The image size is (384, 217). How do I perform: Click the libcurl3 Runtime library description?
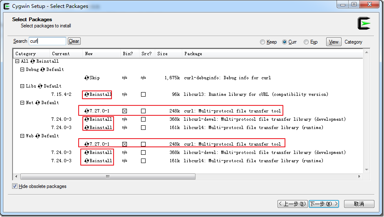pyautogui.click(x=256, y=94)
